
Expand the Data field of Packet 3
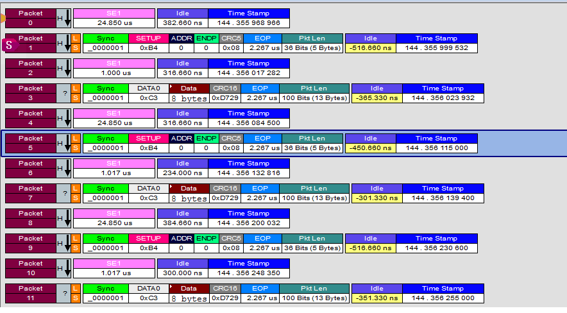(171, 87)
